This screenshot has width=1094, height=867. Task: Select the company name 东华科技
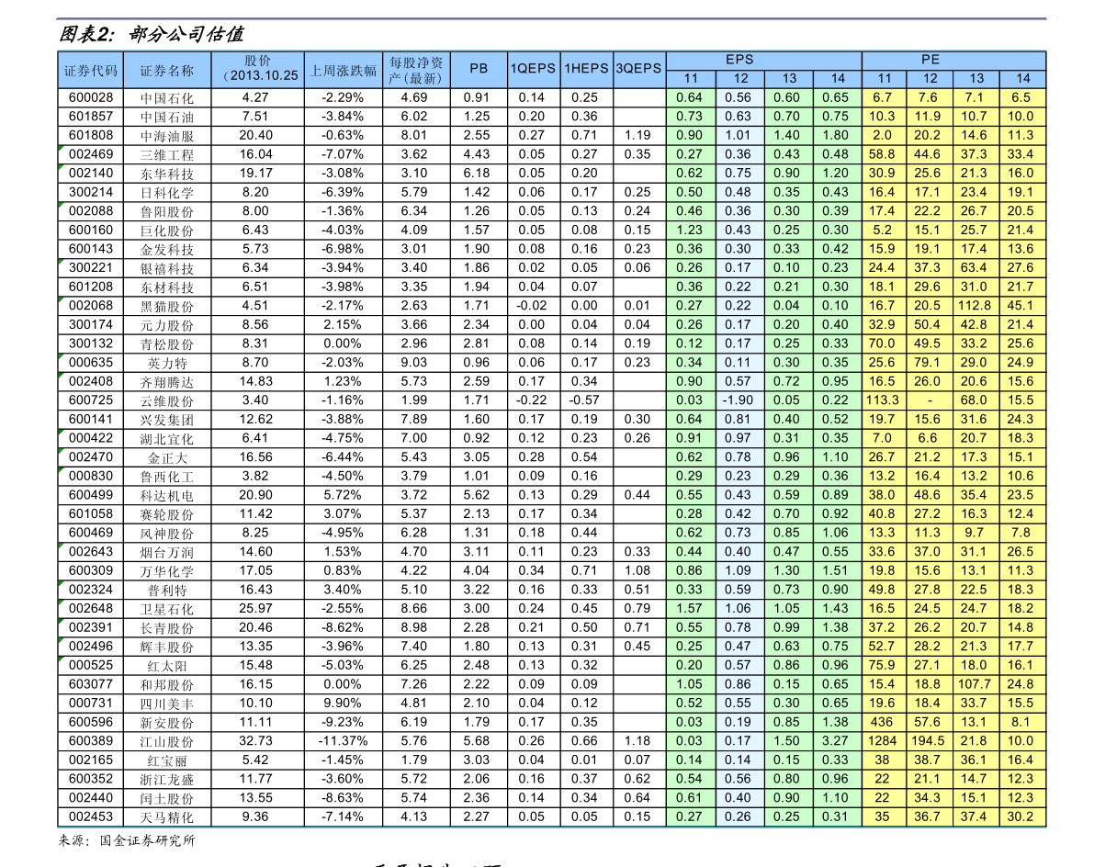(166, 174)
